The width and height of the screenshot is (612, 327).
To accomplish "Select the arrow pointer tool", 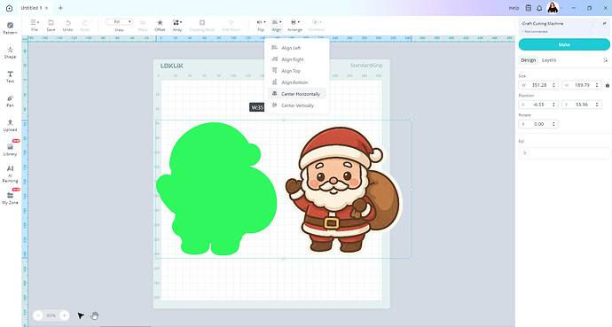I will pos(81,315).
